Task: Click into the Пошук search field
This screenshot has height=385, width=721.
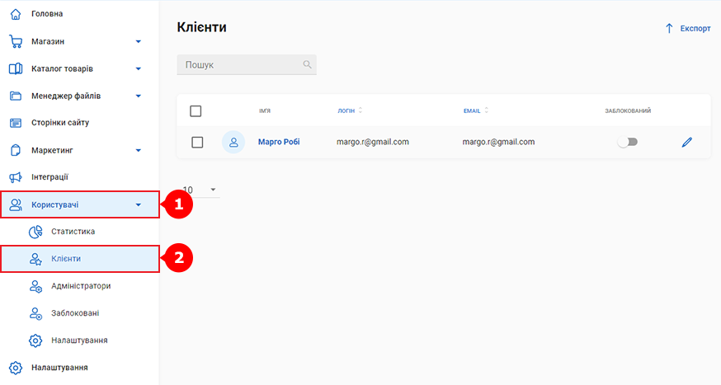Action: pos(247,65)
